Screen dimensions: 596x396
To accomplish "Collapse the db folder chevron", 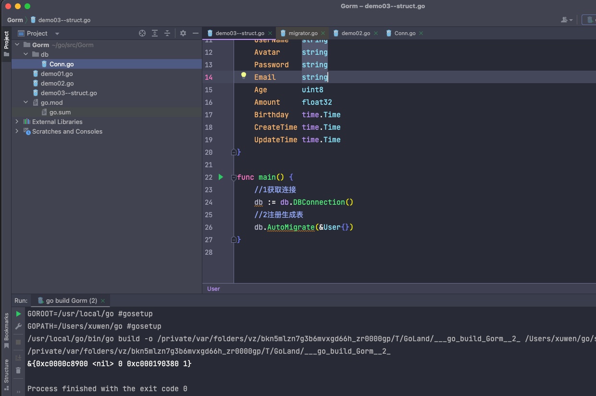I will [26, 54].
